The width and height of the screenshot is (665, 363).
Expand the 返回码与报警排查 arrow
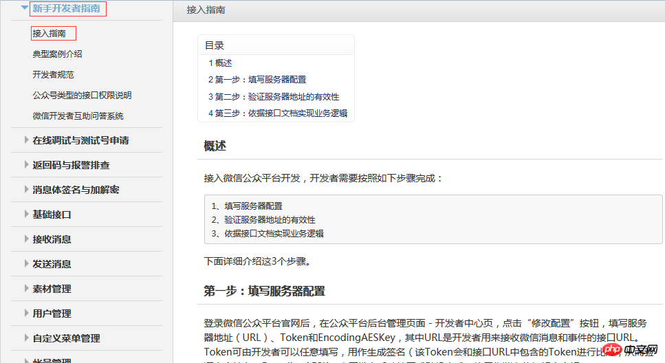click(x=26, y=164)
